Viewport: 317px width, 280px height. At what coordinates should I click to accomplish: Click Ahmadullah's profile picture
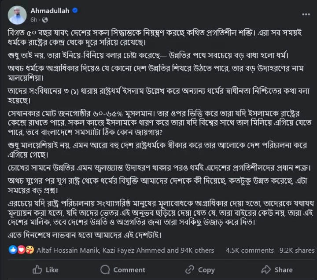pos(16,15)
